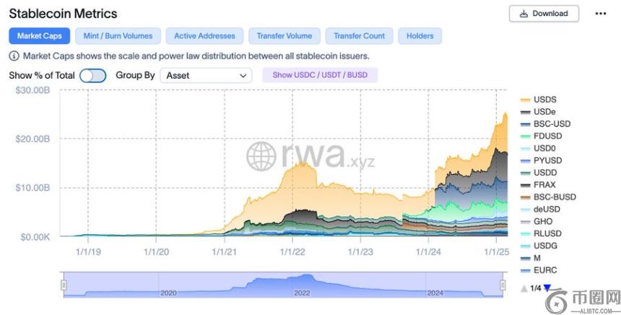Screen dimensions: 621x315
Task: Open the Active Addresses tab
Action: coord(204,35)
